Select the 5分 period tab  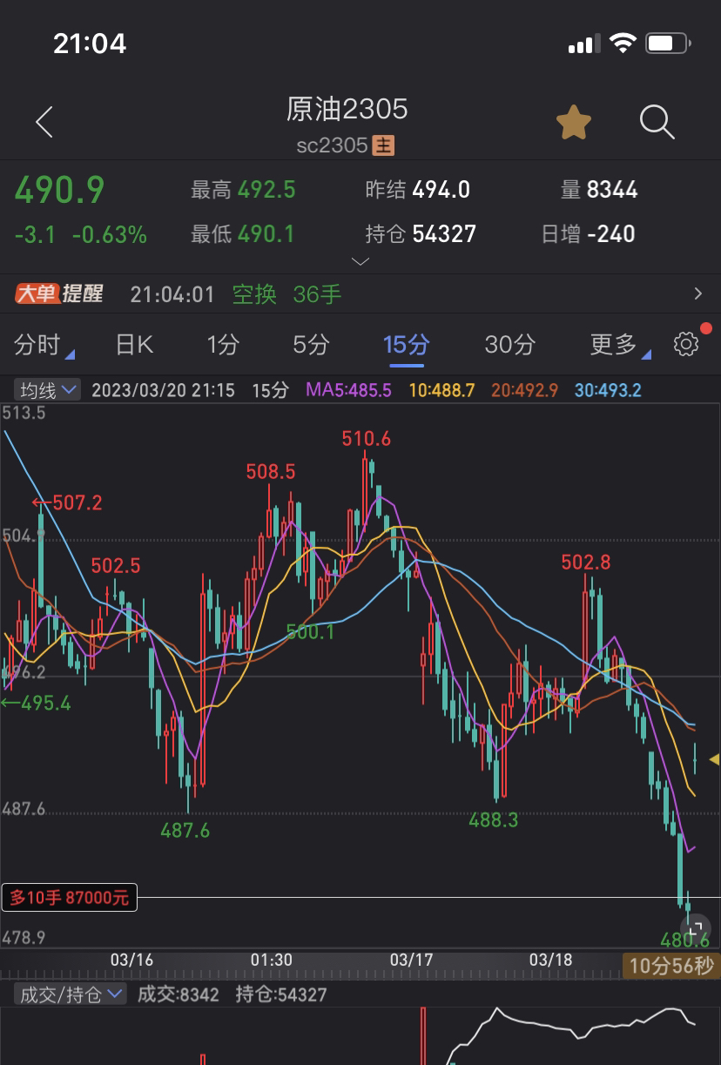coord(311,345)
